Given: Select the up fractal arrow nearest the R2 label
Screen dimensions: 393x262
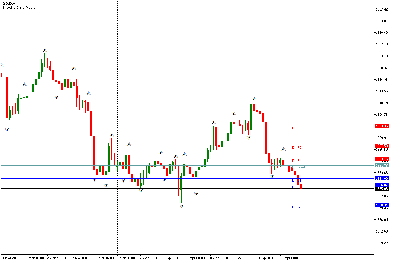Looking at the screenshot, I should [283, 149].
